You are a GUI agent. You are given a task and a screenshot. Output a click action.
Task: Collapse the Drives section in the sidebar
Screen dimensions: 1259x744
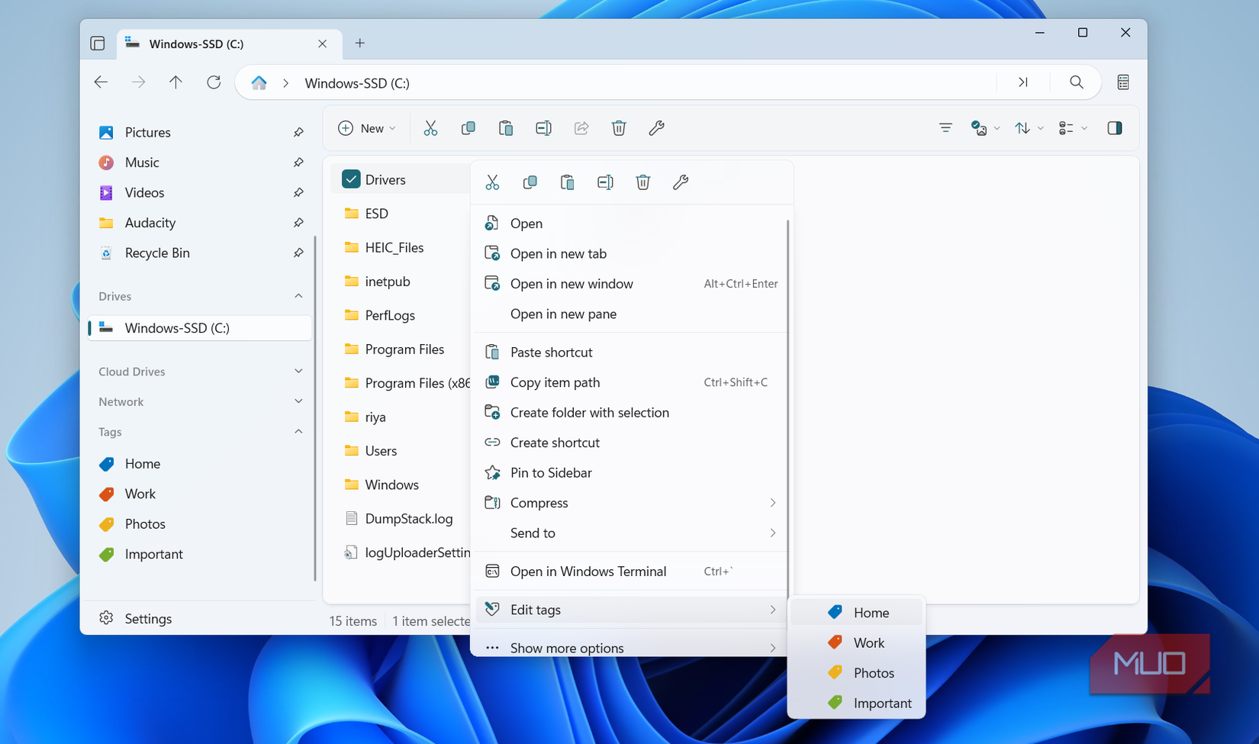pos(298,296)
